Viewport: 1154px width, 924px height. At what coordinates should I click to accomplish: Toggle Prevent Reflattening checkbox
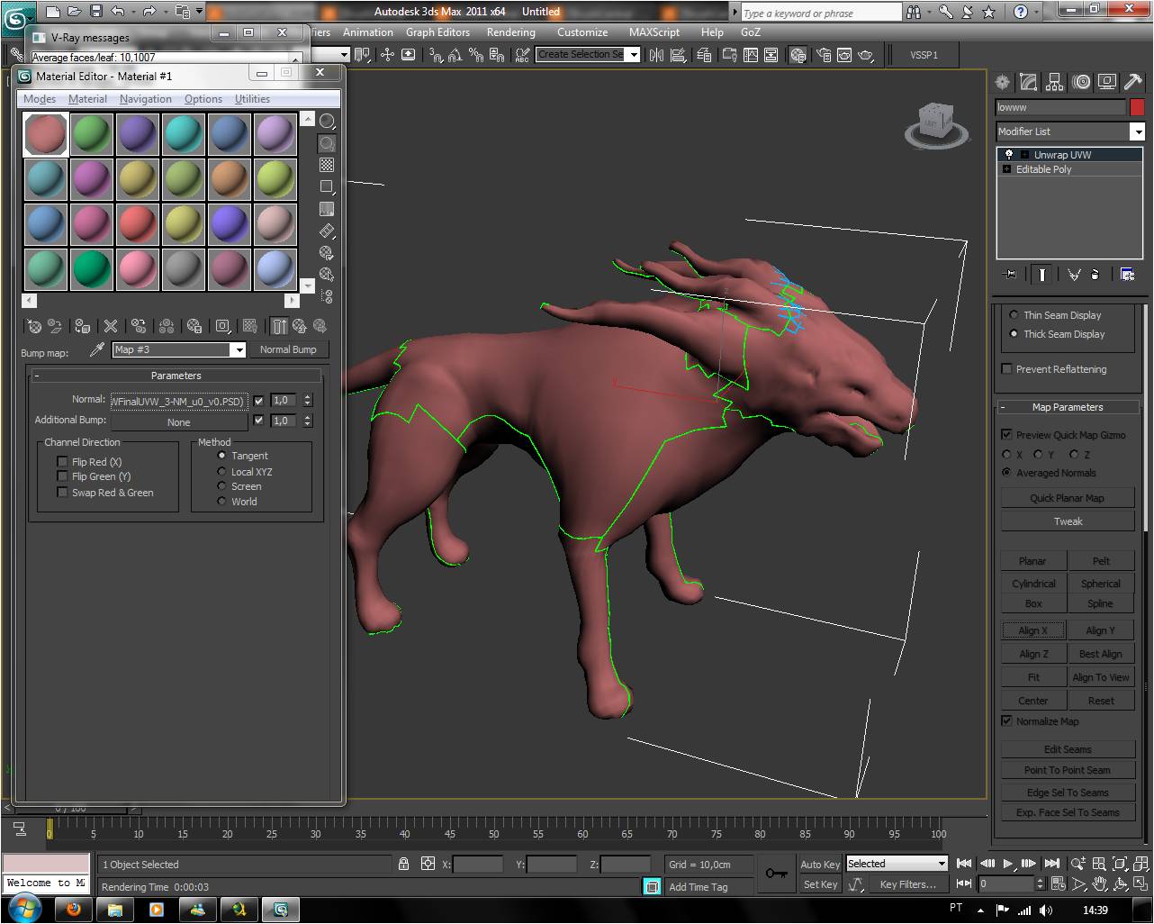(x=1006, y=369)
